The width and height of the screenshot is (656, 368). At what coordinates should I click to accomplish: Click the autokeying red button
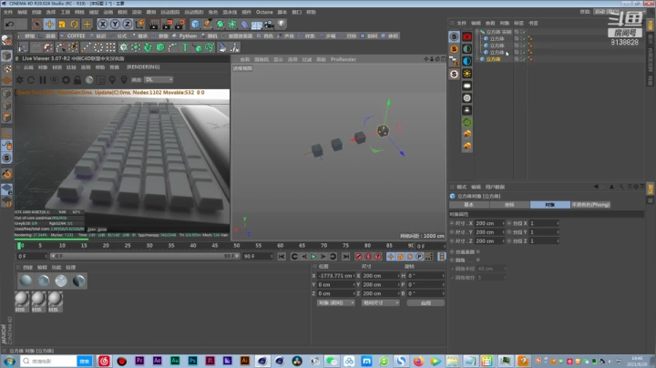(x=368, y=256)
